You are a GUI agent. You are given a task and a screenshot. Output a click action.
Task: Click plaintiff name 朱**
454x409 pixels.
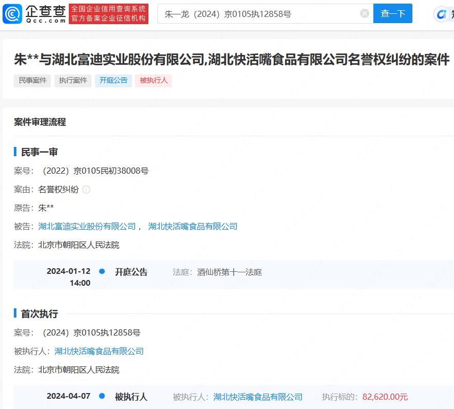[46, 208]
